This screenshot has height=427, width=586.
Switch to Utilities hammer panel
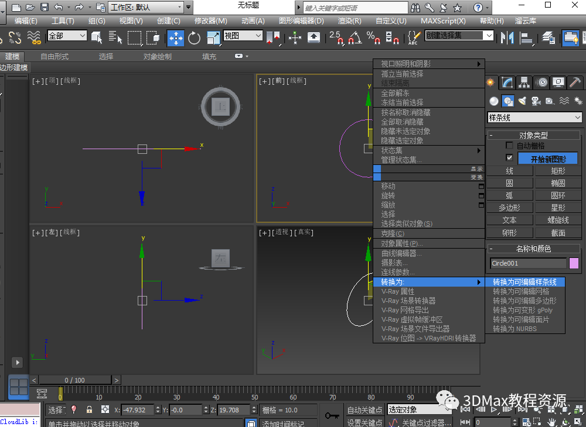click(x=575, y=82)
